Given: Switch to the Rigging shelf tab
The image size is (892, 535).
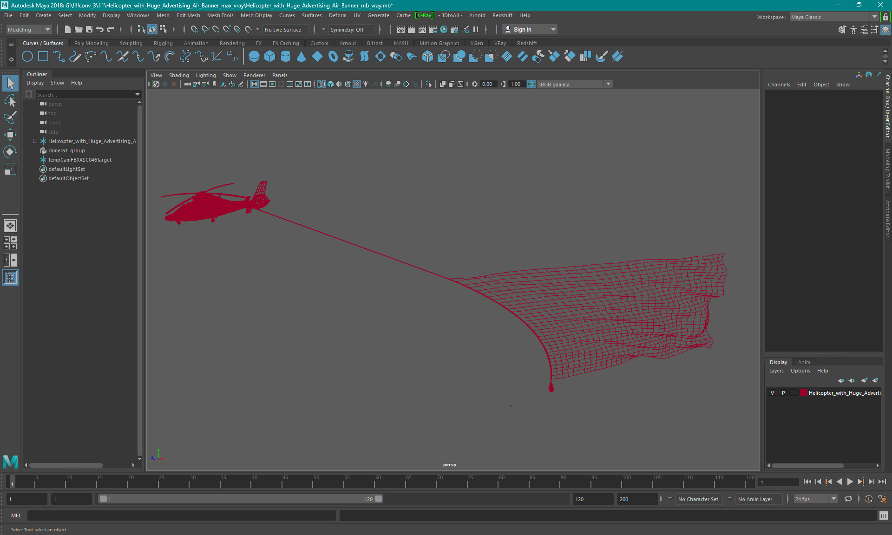Looking at the screenshot, I should [163, 43].
